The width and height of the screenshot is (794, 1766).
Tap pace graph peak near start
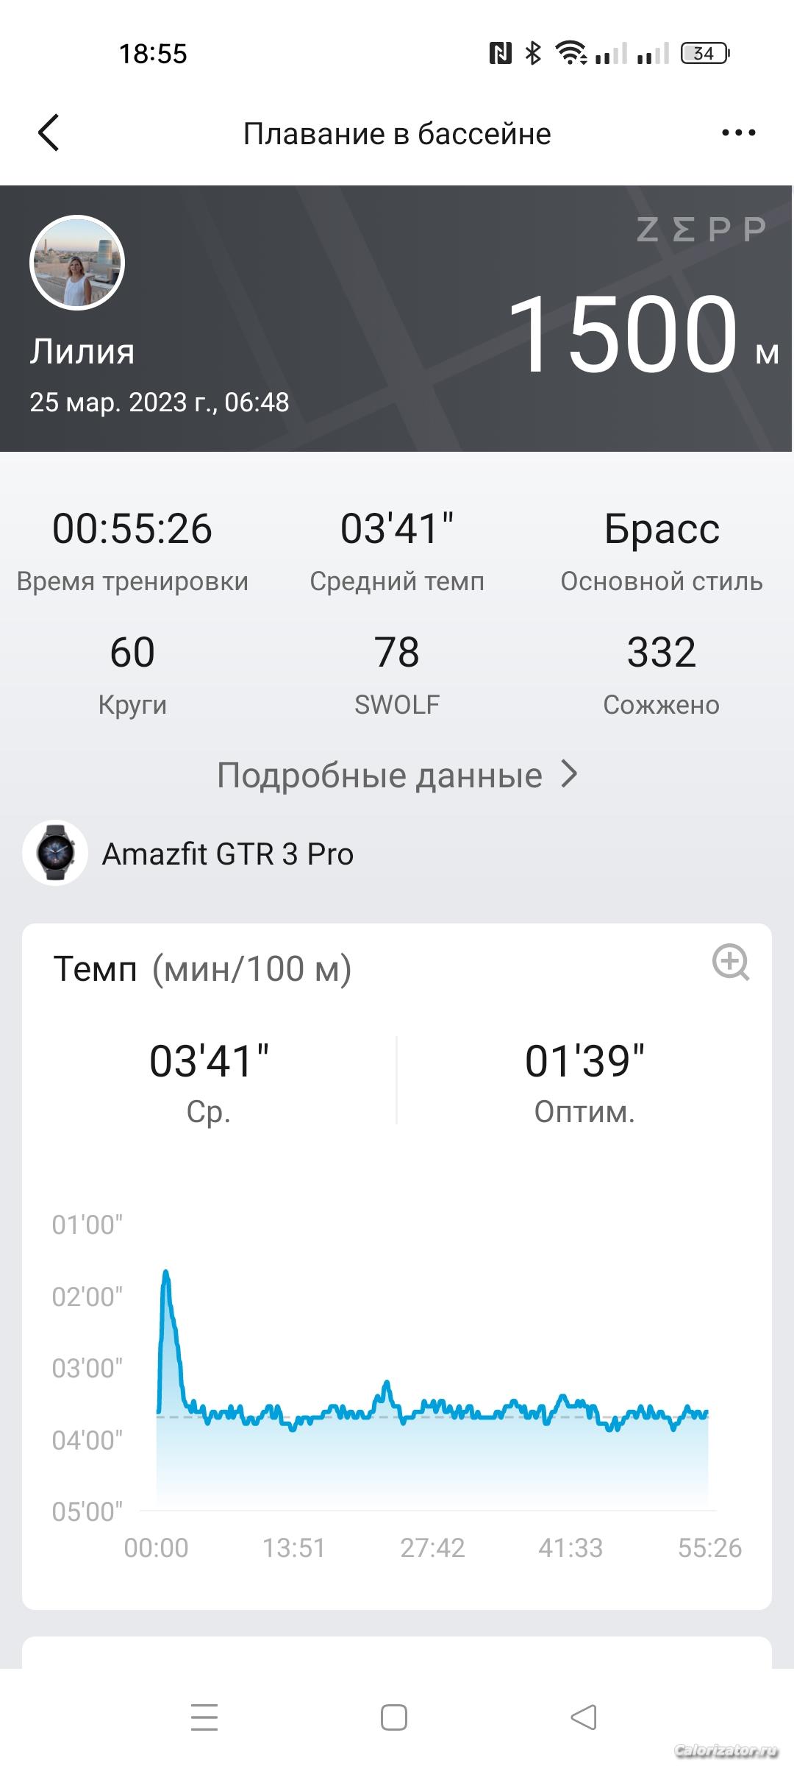pyautogui.click(x=166, y=1273)
